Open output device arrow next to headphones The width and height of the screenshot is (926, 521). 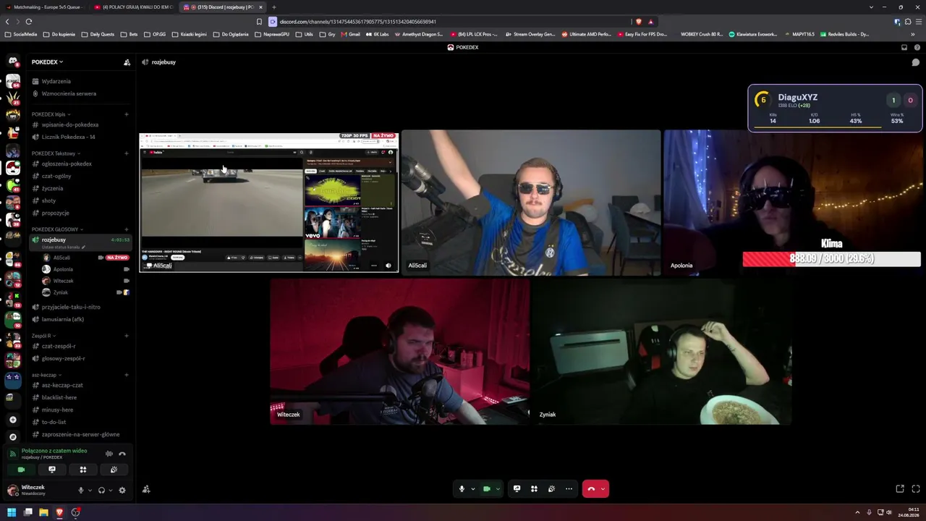[x=110, y=490]
